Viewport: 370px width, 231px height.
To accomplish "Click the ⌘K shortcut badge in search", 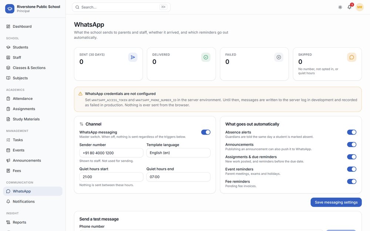I will pos(163,7).
